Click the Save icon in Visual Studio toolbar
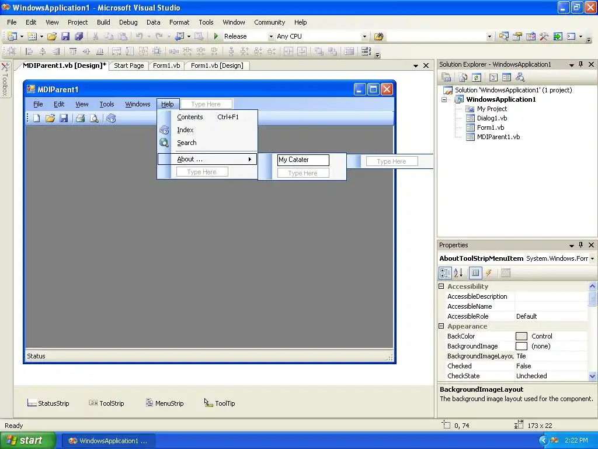Image resolution: width=598 pixels, height=449 pixels. [65, 36]
